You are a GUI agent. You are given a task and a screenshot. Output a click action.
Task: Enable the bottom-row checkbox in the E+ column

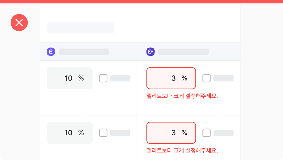pos(206,133)
